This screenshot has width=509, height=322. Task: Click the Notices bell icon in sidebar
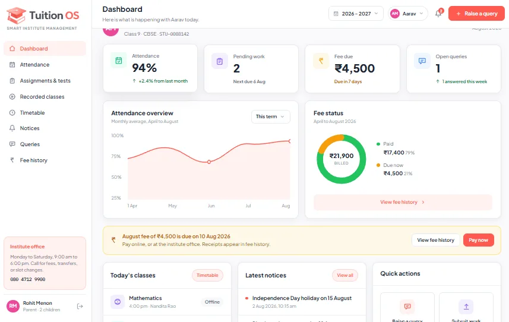point(12,128)
